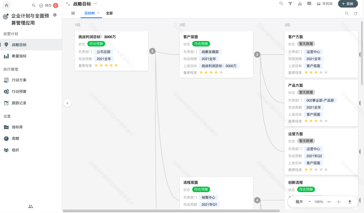Click the horizontal scrollbar at the bottom
The height and width of the screenshot is (213, 364).
[171, 211]
